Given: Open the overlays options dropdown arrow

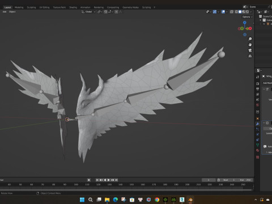Looking at the screenshot, I should [227, 12].
